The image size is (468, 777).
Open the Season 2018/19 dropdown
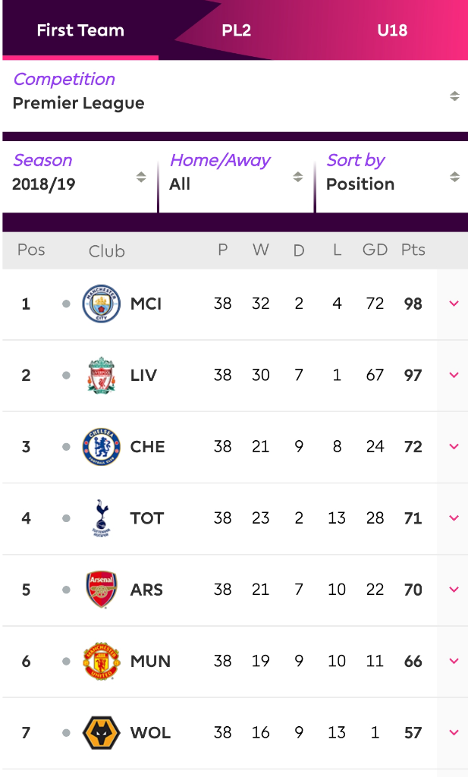(x=79, y=176)
